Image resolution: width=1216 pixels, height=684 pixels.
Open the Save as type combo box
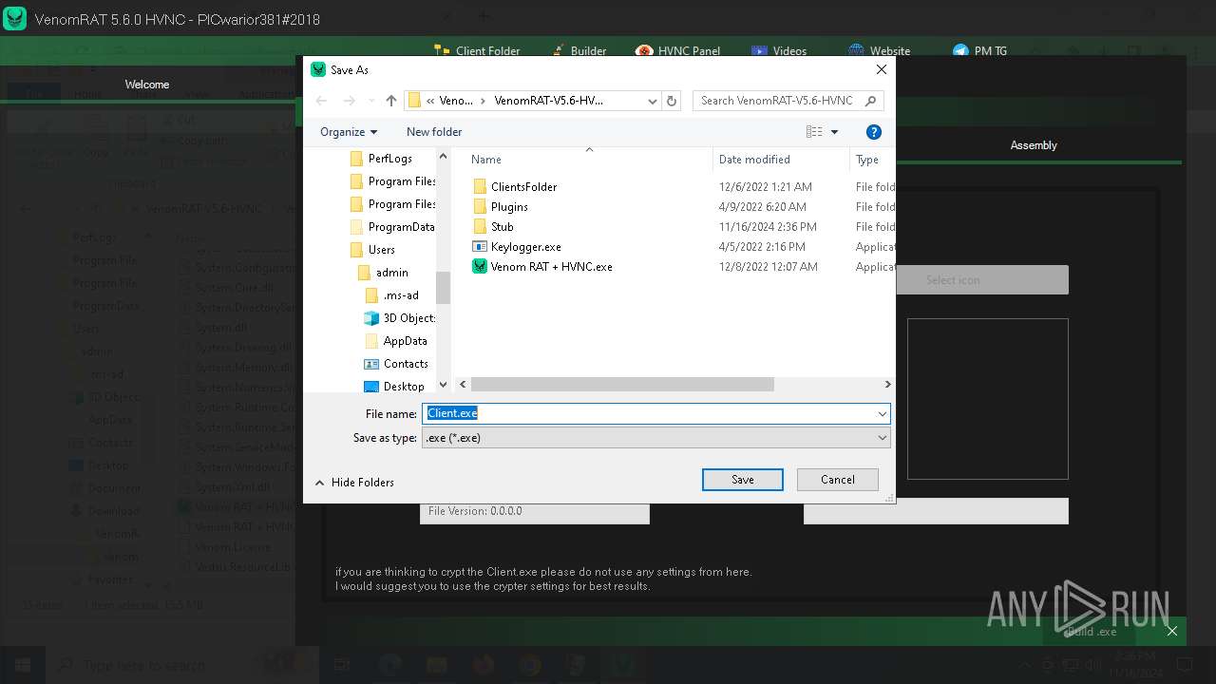click(x=655, y=438)
